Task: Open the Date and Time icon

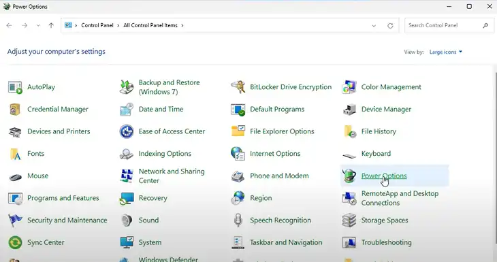Action: pyautogui.click(x=127, y=110)
